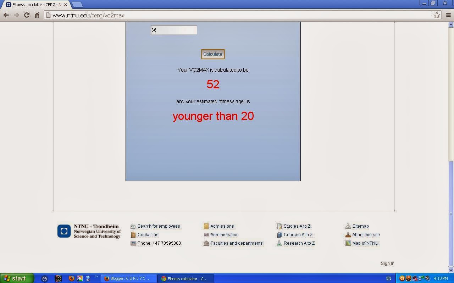Reload the page with refresh icon
The height and width of the screenshot is (283, 454).
pyautogui.click(x=27, y=15)
